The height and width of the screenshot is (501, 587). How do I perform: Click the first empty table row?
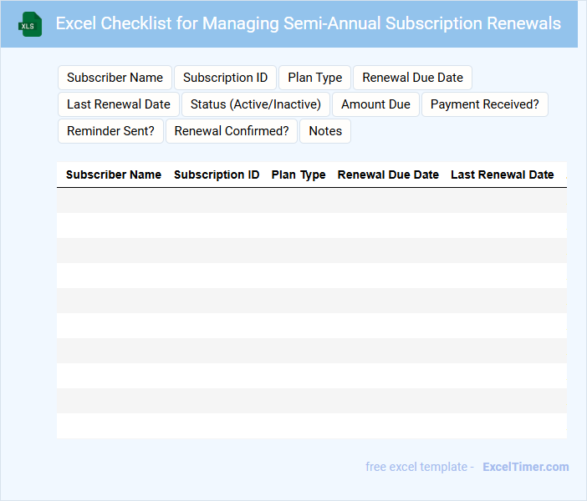(x=311, y=200)
